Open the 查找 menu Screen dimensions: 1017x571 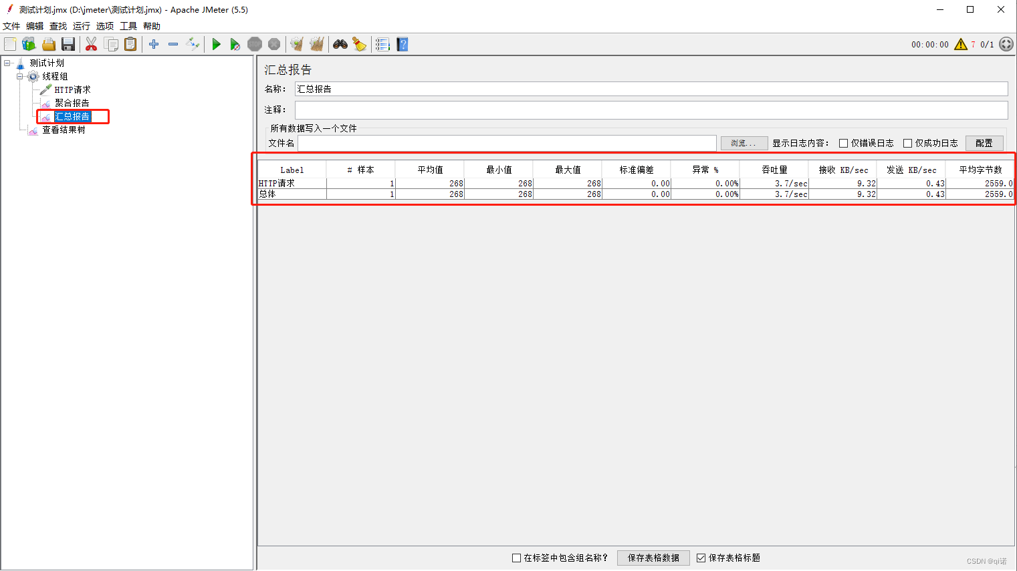pos(58,26)
